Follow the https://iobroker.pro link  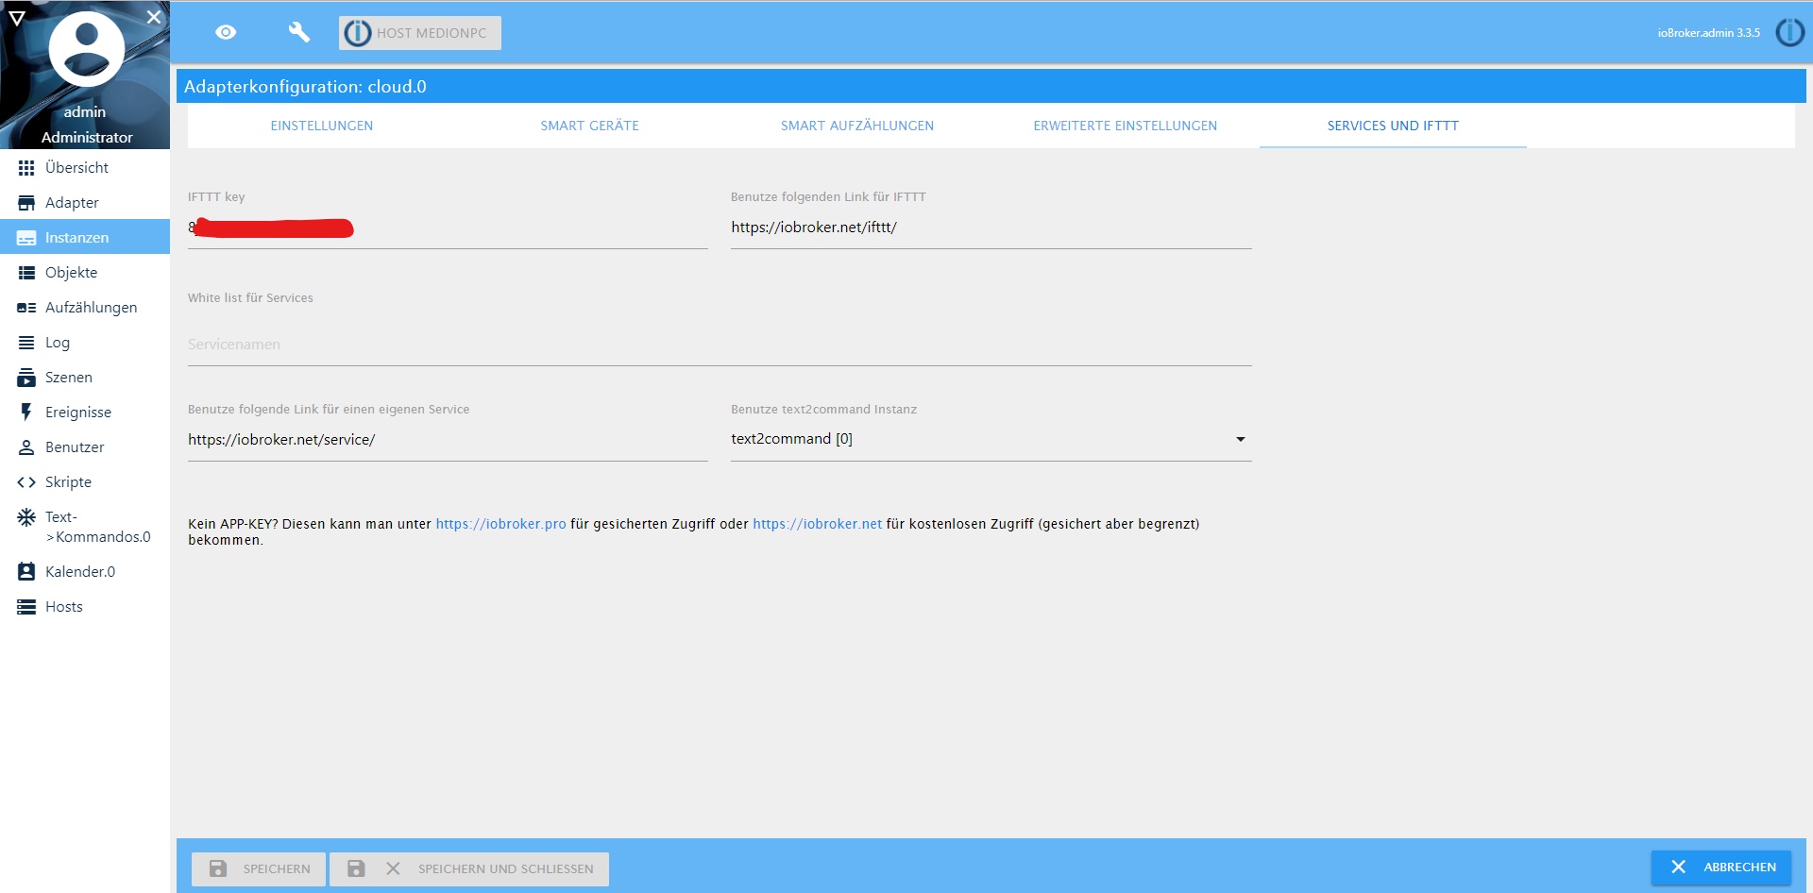coord(500,524)
